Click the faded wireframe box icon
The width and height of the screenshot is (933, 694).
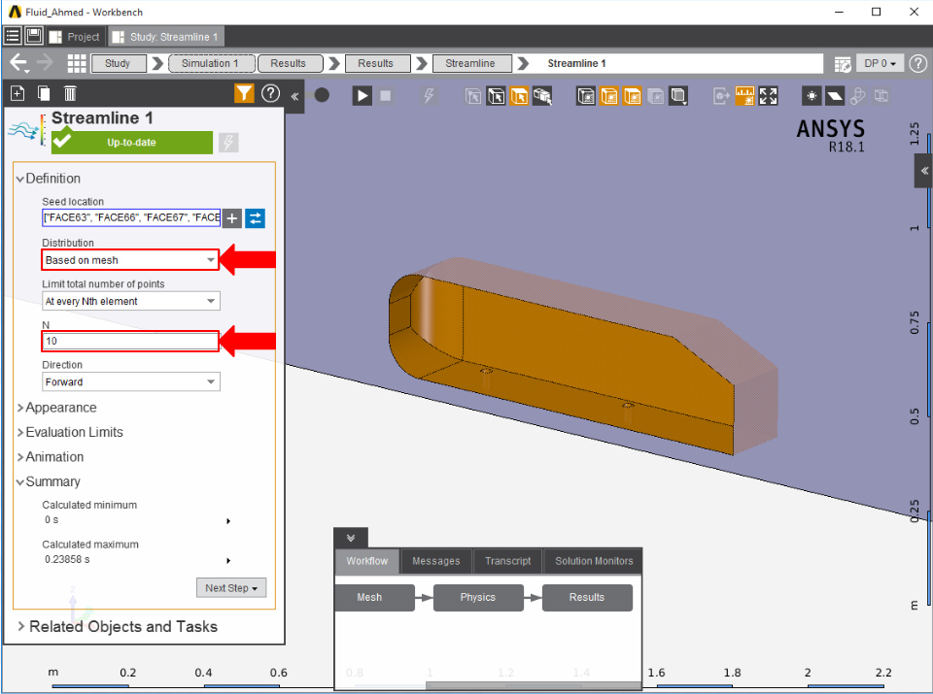881,96
